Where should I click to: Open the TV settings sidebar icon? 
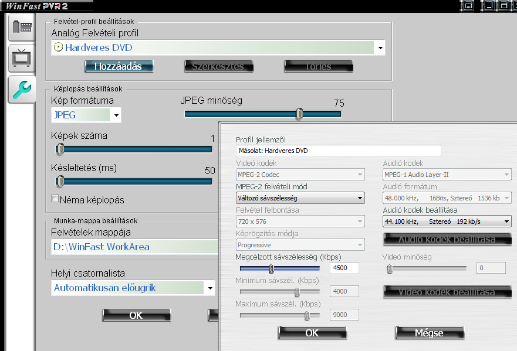22,58
